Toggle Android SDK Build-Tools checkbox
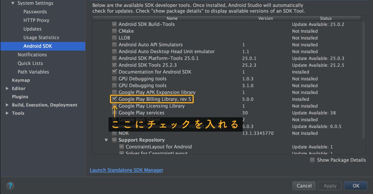This screenshot has width=373, height=194. coord(114,24)
